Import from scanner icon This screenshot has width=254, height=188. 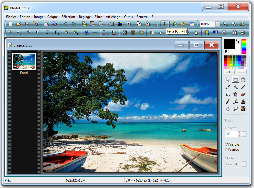click(x=54, y=24)
